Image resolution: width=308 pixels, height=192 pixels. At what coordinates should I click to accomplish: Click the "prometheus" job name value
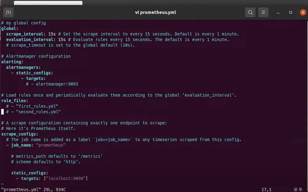tap(51, 145)
